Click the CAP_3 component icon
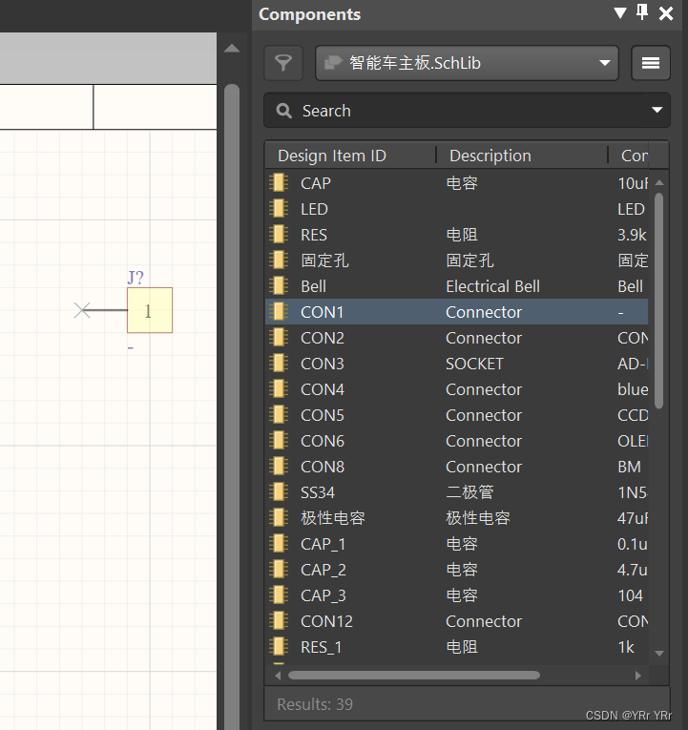Viewport: 688px width, 730px height. click(279, 595)
